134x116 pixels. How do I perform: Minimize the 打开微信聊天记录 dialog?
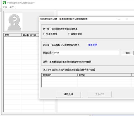pyautogui.click(x=119, y=19)
